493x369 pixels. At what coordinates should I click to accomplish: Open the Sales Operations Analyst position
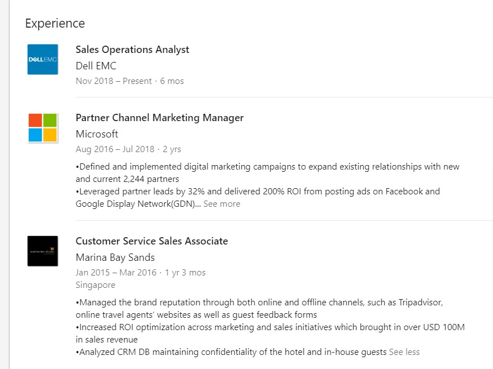pos(133,50)
